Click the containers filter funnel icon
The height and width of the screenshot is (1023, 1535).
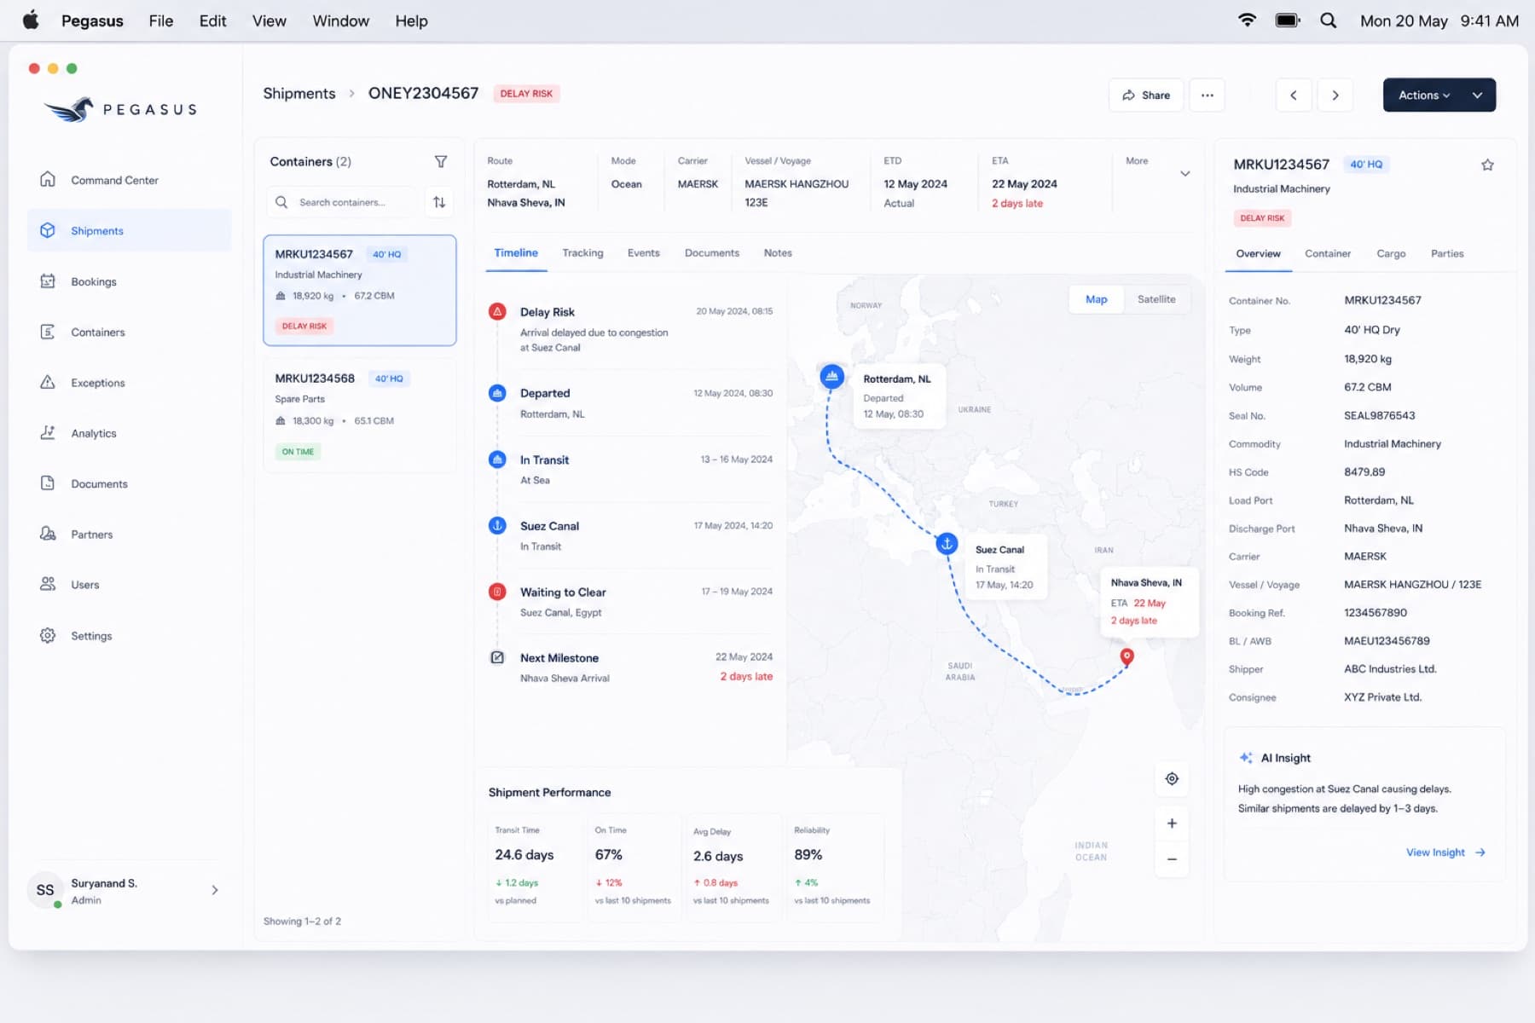[x=441, y=161]
